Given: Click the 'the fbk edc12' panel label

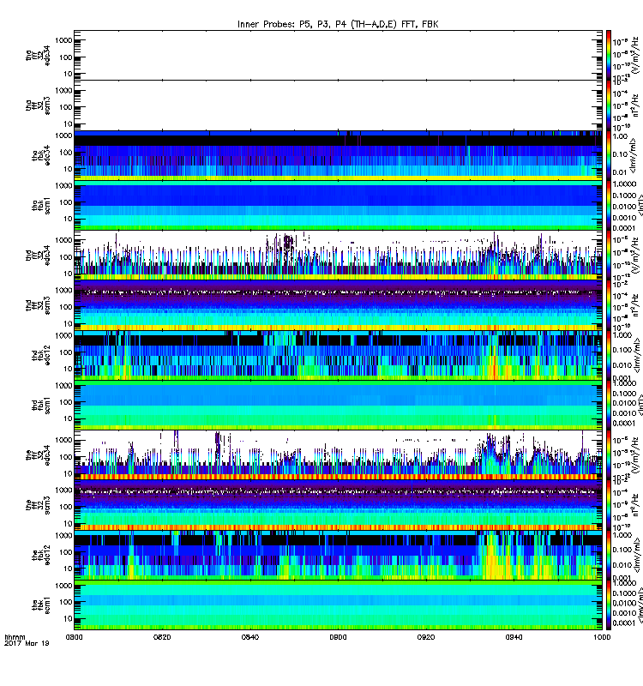Looking at the screenshot, I should click(41, 556).
